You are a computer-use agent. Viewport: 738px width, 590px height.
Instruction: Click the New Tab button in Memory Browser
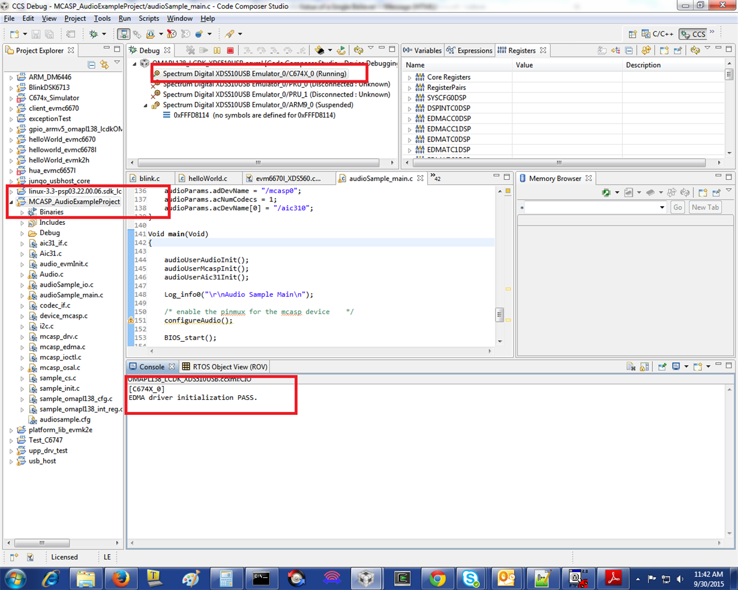click(x=705, y=207)
